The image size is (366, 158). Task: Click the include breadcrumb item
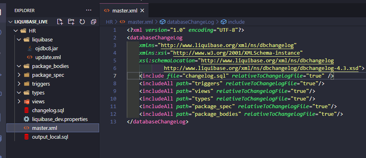pyautogui.click(x=233, y=22)
